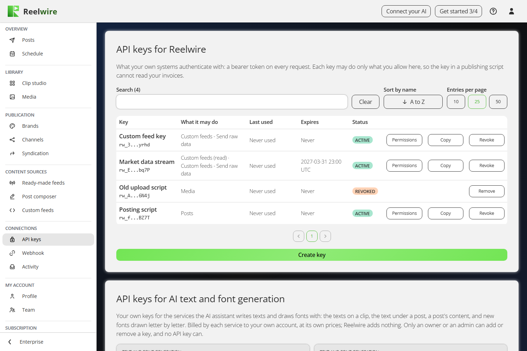Click the Schedule calendar icon
Image resolution: width=527 pixels, height=351 pixels.
[12, 54]
